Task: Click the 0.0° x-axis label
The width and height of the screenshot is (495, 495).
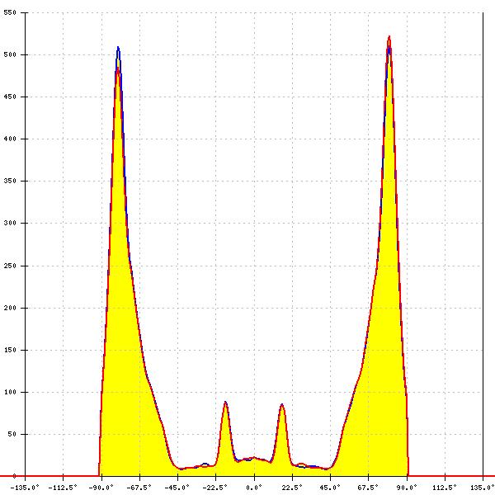Action: click(254, 488)
